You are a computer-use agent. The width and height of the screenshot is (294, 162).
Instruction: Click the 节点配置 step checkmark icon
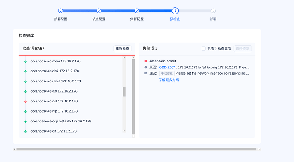click(98, 11)
